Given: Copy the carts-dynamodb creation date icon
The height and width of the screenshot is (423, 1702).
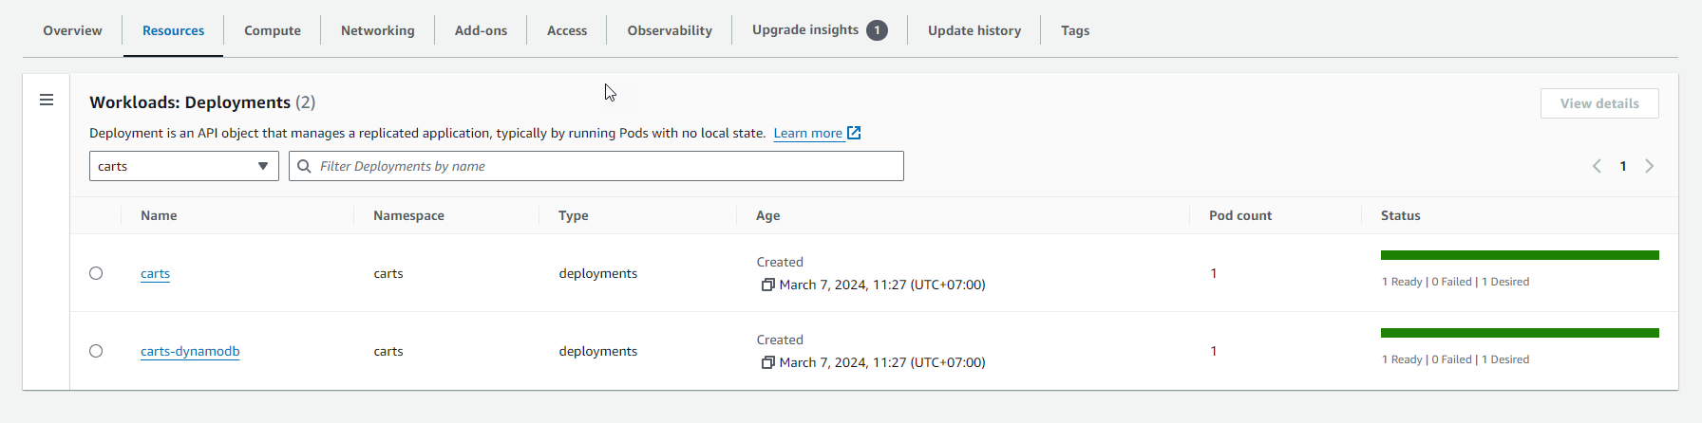Looking at the screenshot, I should click(767, 362).
